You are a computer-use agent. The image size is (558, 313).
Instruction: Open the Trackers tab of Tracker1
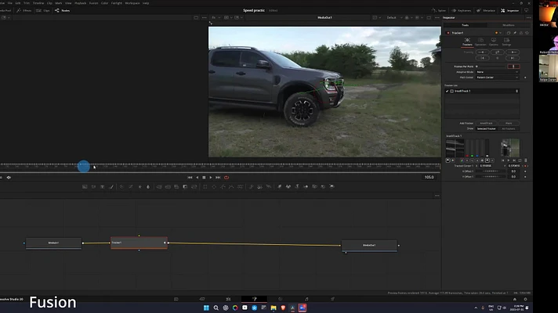[x=467, y=42]
